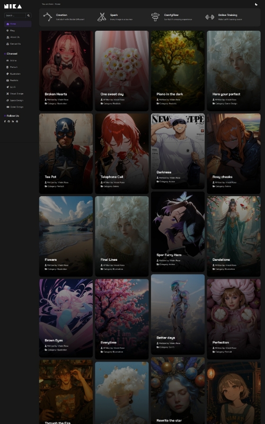Focus the sidebar Search input field
The height and width of the screenshot is (424, 265).
coord(15,15)
